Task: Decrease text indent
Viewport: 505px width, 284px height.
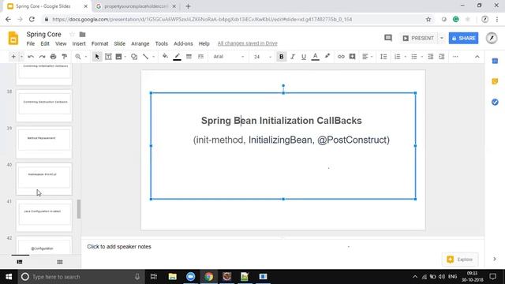Action: (x=430, y=57)
